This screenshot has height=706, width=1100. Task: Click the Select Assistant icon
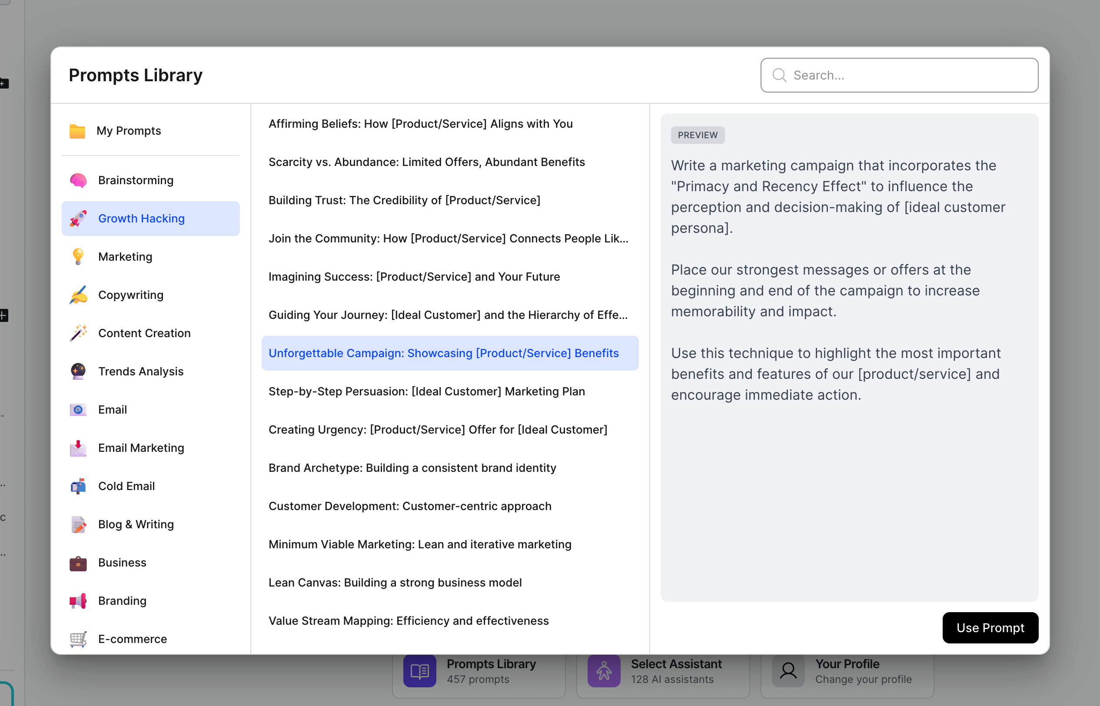pos(604,670)
